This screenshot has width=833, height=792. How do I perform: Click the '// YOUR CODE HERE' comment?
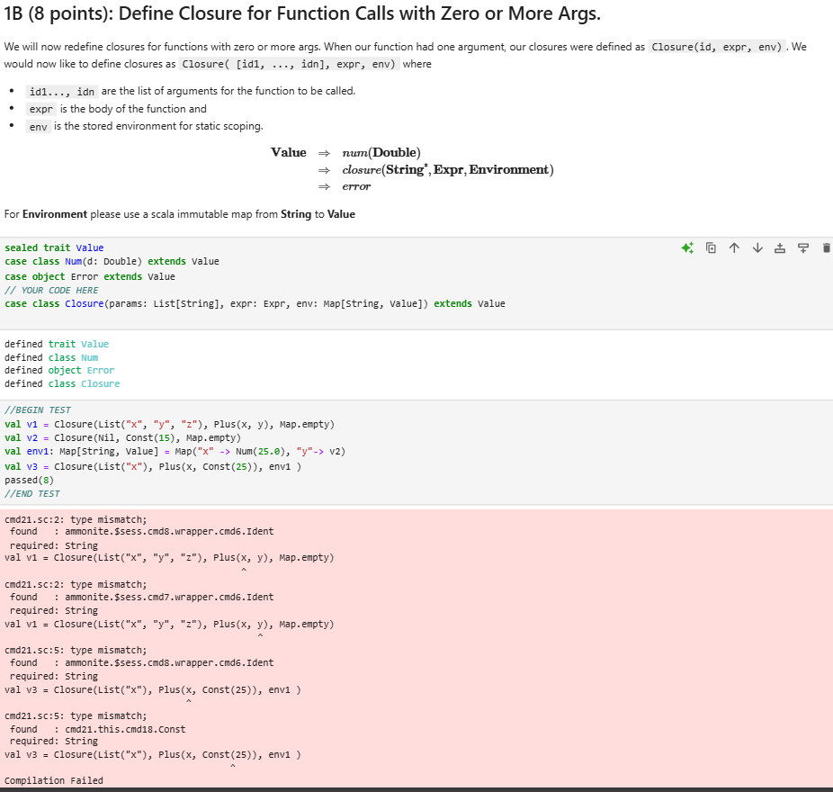51,290
